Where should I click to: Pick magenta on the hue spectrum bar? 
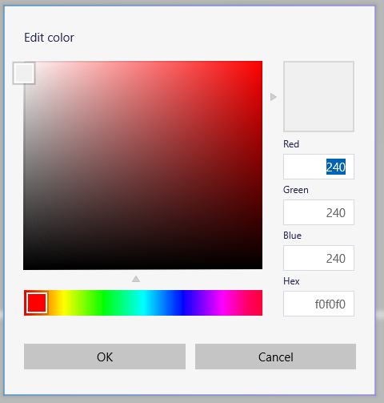coord(222,303)
